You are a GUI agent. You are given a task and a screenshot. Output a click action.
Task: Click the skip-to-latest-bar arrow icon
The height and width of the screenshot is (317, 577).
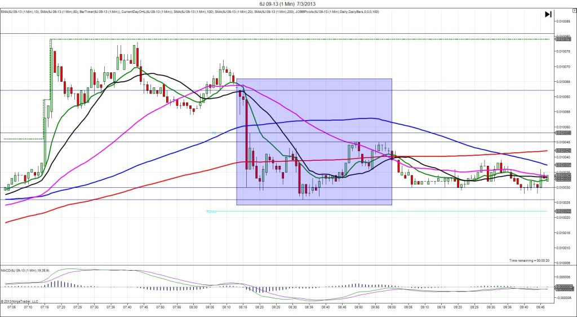point(548,14)
